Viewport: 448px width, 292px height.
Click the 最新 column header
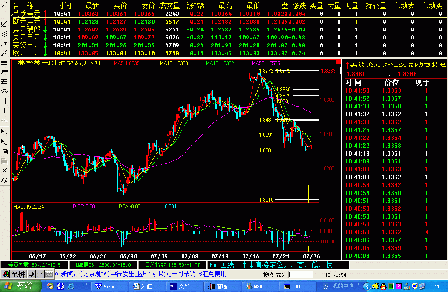pyautogui.click(x=92, y=5)
